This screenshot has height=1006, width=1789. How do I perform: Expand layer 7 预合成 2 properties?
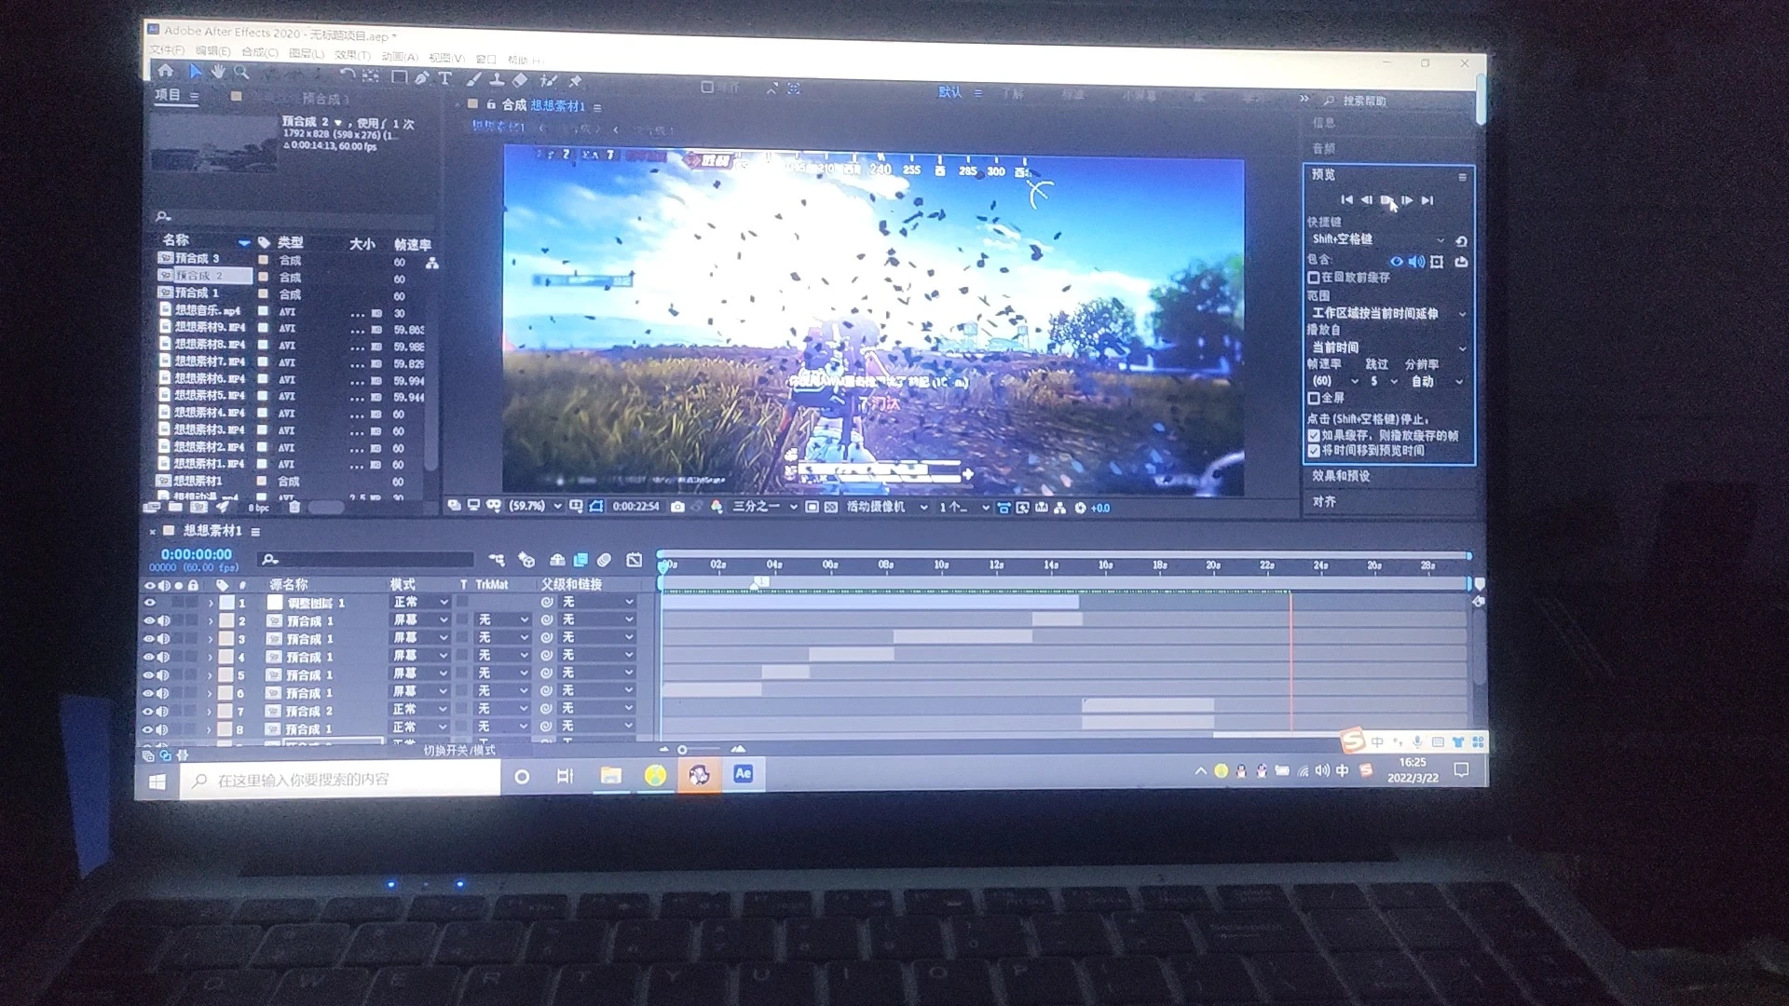[211, 712]
